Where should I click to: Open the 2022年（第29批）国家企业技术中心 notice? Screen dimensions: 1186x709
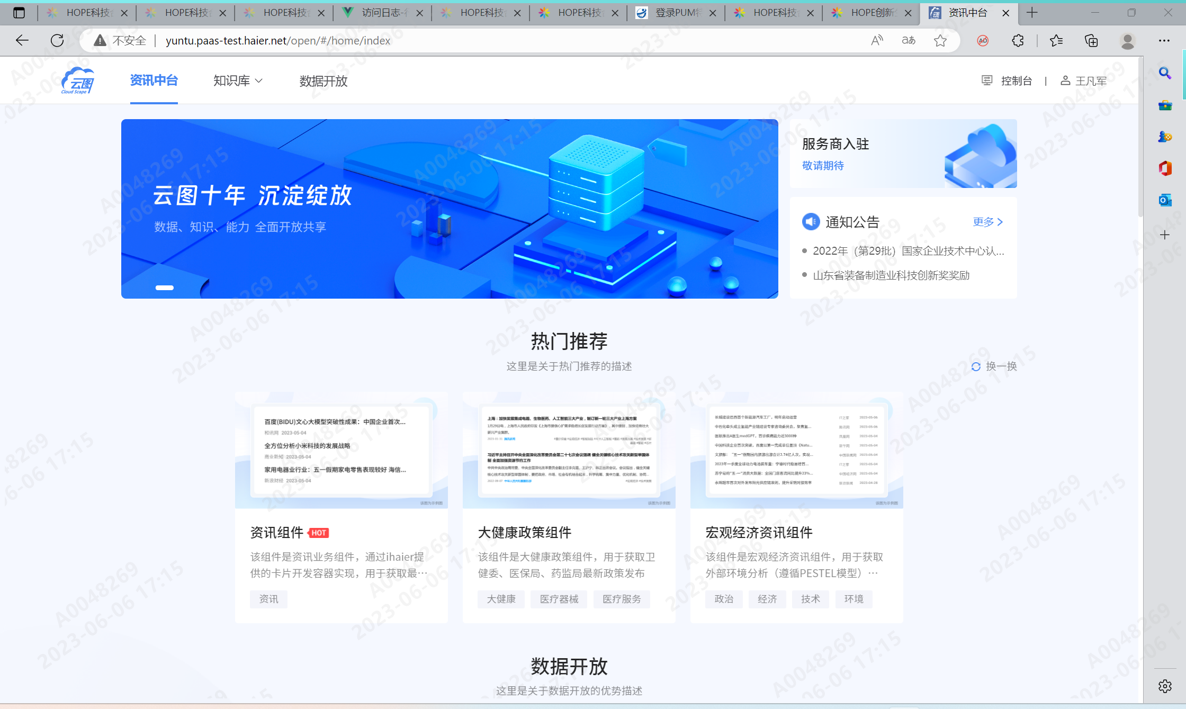[x=909, y=250]
